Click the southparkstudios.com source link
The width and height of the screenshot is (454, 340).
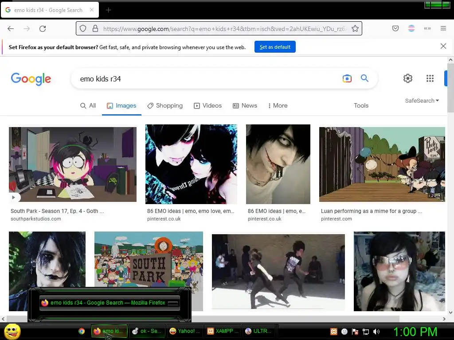[x=35, y=219]
